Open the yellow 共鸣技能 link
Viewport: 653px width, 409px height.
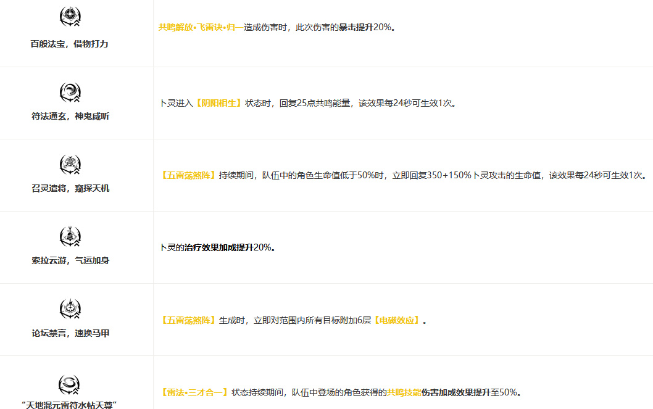tap(404, 392)
